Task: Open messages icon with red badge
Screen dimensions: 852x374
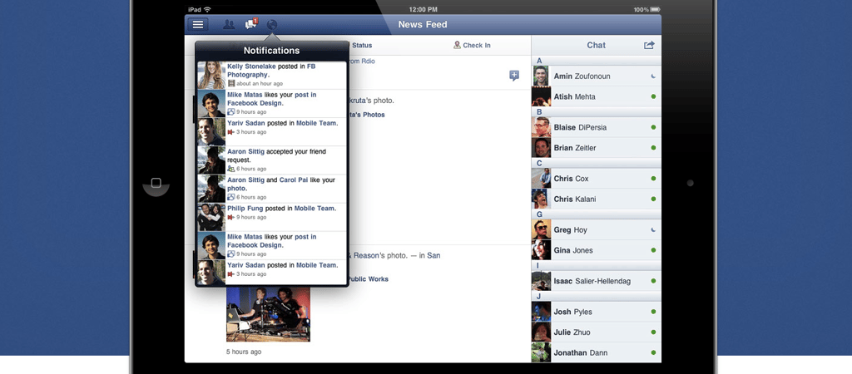Action: pyautogui.click(x=250, y=25)
